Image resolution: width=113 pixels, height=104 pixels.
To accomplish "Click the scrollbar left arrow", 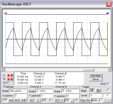I will [x=3, y=69].
